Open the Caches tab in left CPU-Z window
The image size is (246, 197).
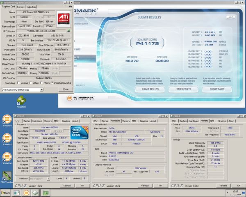pyautogui.click(x=27, y=121)
